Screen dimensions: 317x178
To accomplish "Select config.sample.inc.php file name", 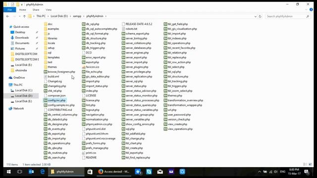I will coord(61,105).
